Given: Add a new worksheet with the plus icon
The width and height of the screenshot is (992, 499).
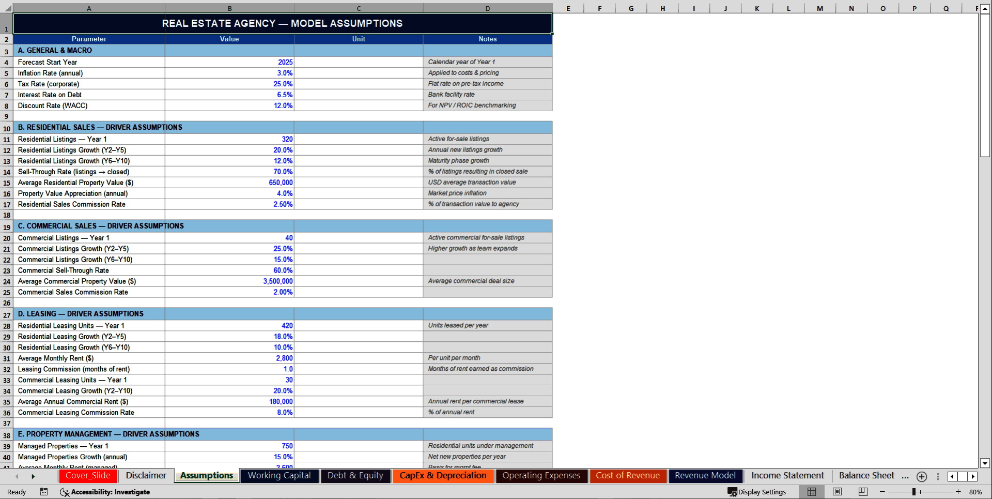Looking at the screenshot, I should 921,476.
